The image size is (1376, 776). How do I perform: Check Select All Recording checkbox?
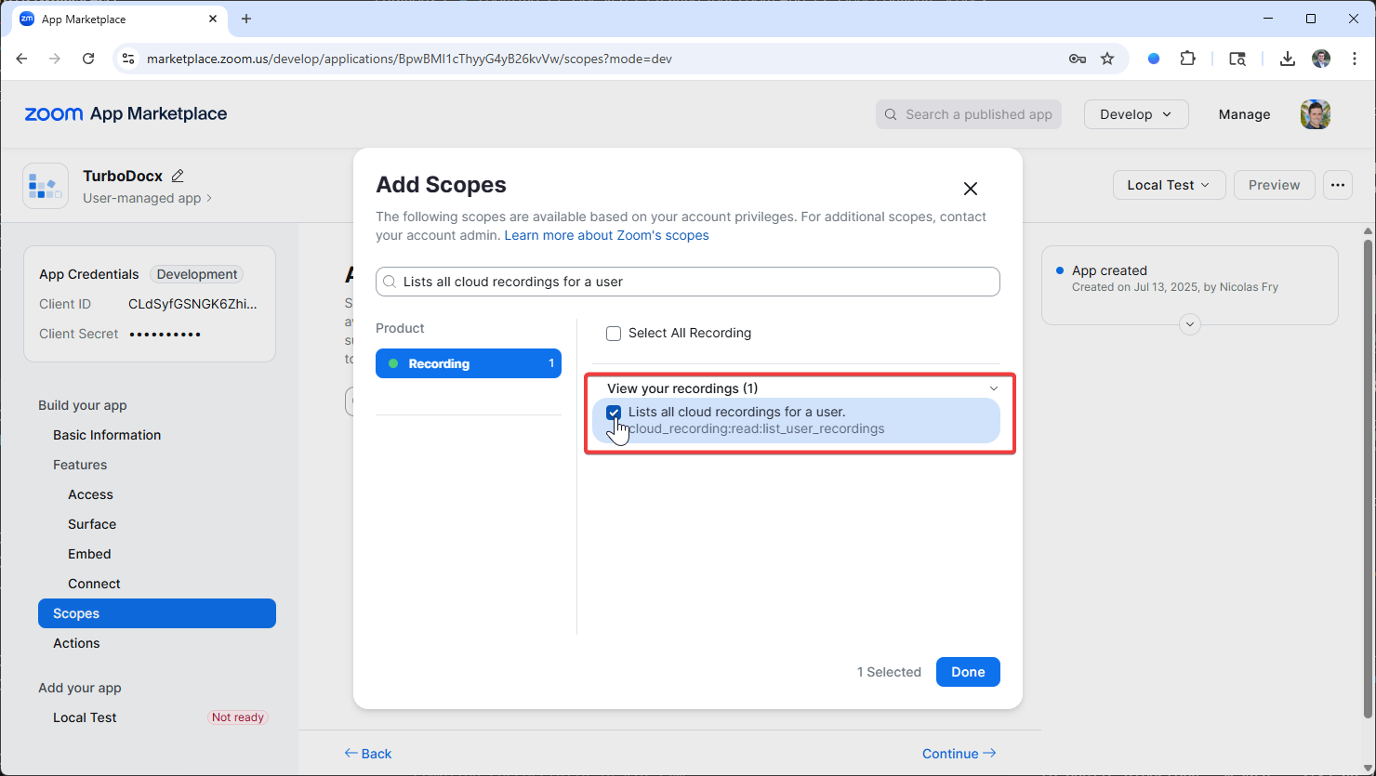(x=614, y=334)
